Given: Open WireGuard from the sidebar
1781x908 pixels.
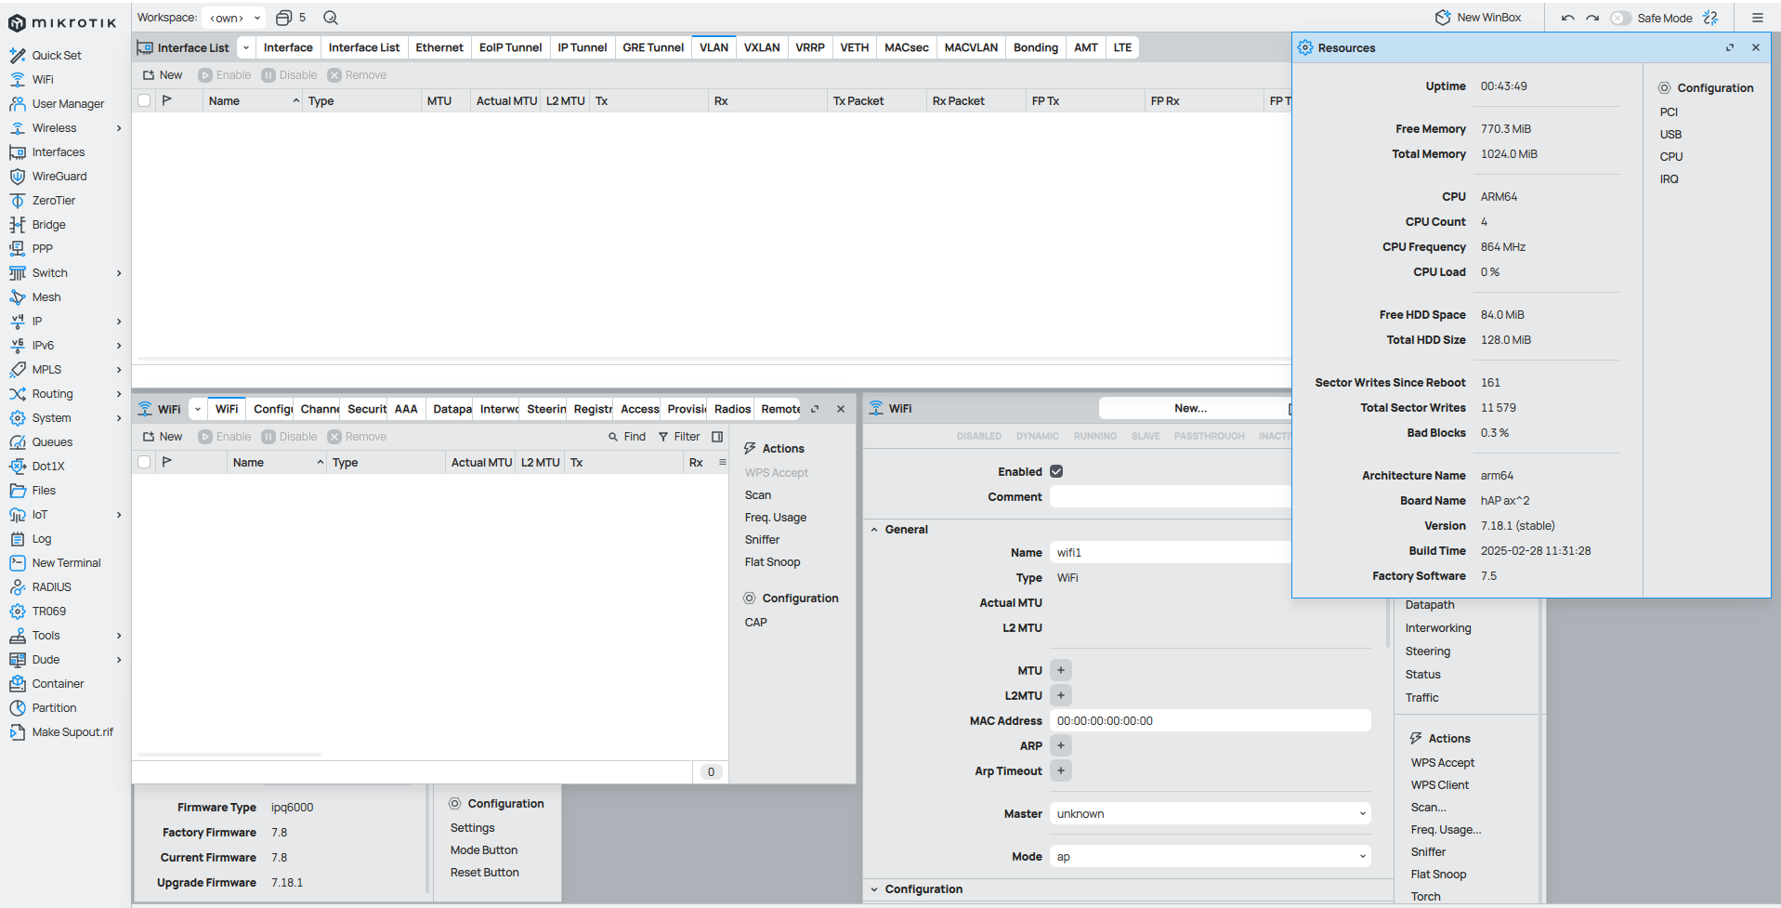Looking at the screenshot, I should pyautogui.click(x=59, y=177).
